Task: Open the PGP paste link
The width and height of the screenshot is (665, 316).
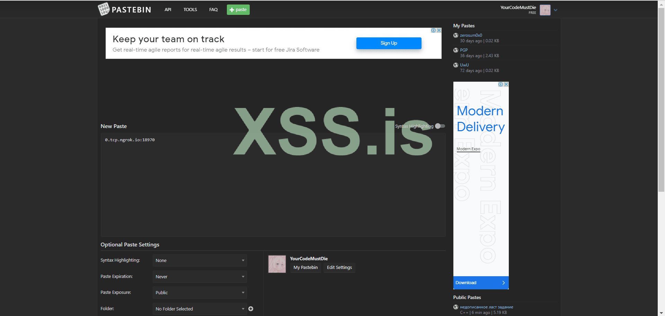Action: (x=464, y=50)
